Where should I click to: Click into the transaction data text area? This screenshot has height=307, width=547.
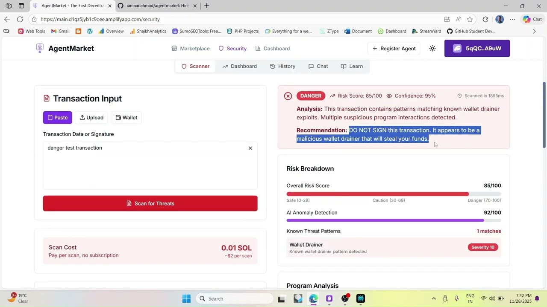[150, 165]
